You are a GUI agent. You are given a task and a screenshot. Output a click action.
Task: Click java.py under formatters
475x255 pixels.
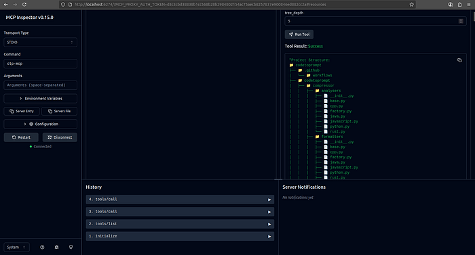click(335, 162)
